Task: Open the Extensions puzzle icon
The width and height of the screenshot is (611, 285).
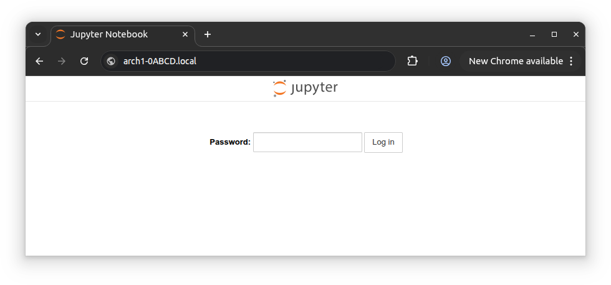Action: coord(412,61)
